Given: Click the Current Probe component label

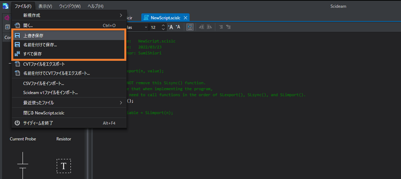Looking at the screenshot, I should pyautogui.click(x=23, y=139).
